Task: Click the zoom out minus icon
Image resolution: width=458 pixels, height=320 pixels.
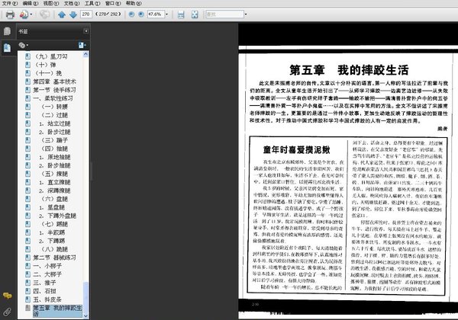Action: click(132, 14)
